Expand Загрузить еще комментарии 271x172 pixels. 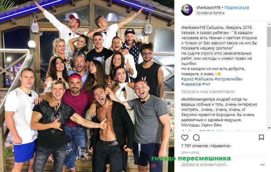208,92
